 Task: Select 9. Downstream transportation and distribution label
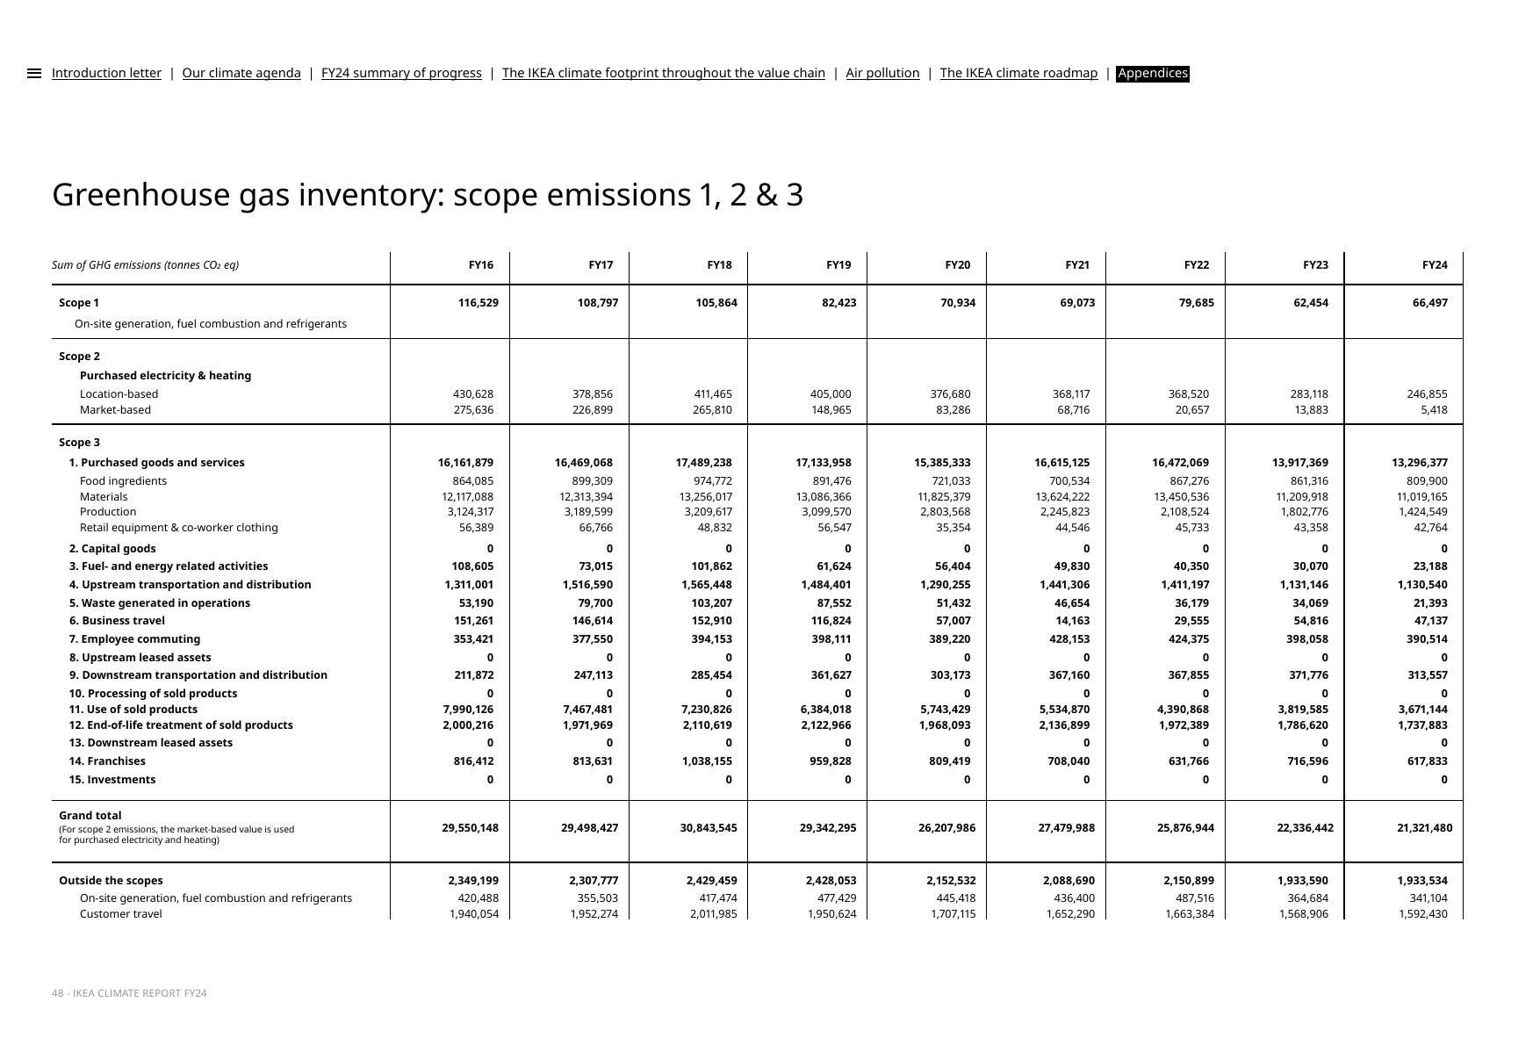[x=198, y=675]
